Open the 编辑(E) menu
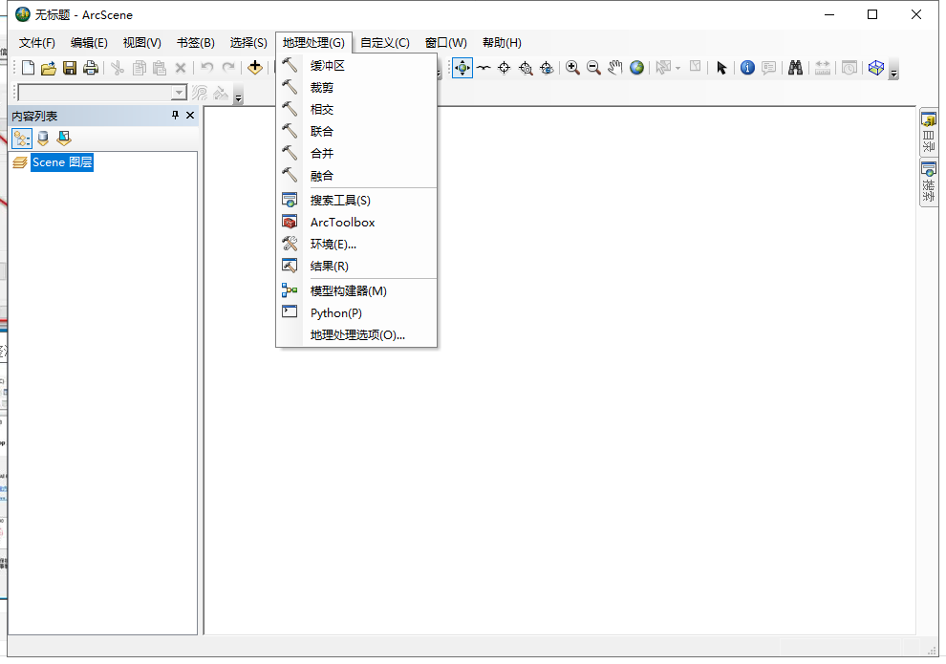946x664 pixels. click(89, 43)
